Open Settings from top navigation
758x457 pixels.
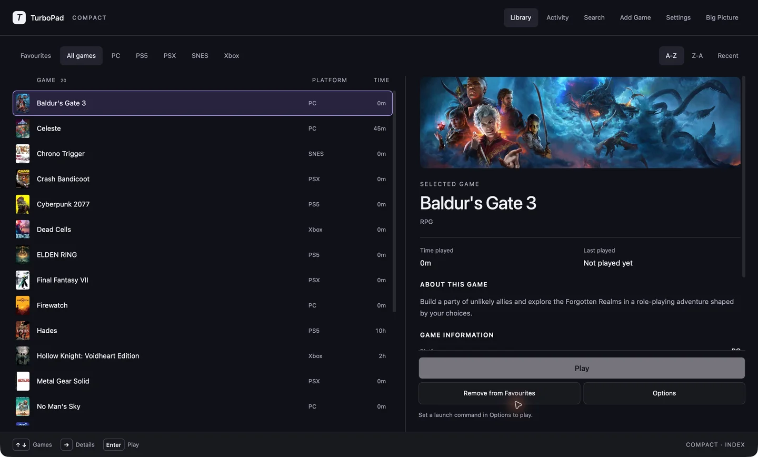[x=678, y=17]
